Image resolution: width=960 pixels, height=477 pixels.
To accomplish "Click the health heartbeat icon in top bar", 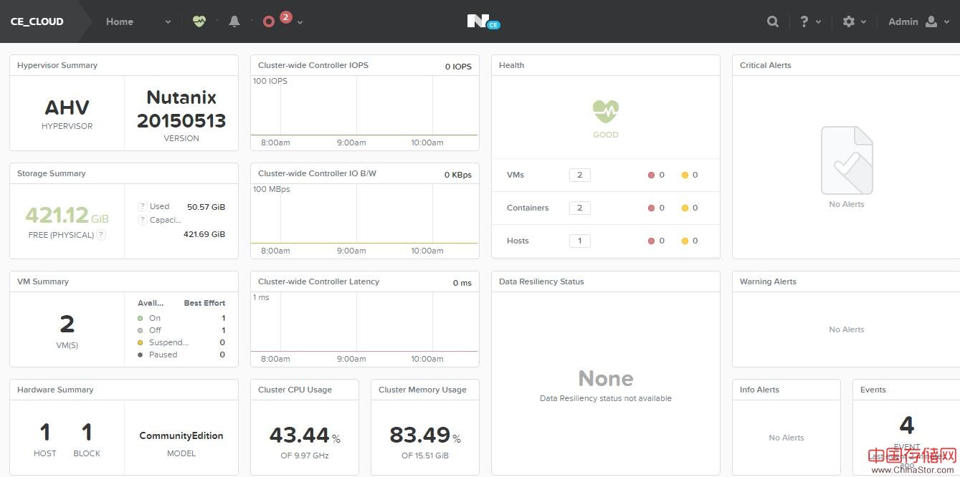I will [199, 21].
